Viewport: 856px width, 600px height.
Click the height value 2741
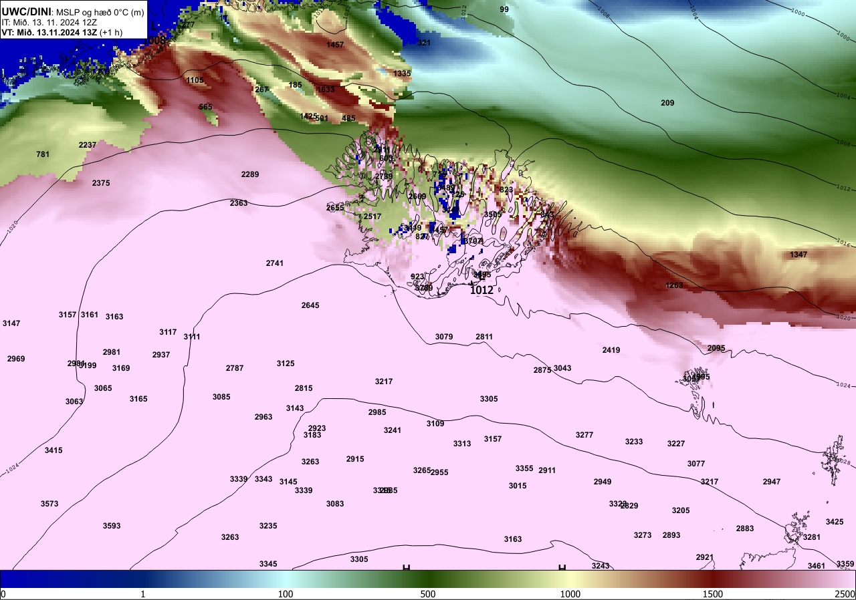(x=275, y=263)
